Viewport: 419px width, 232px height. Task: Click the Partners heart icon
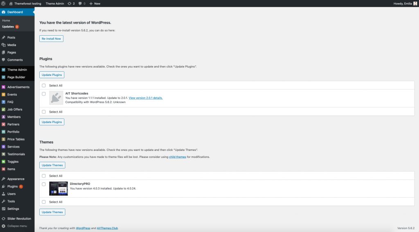pos(3,125)
